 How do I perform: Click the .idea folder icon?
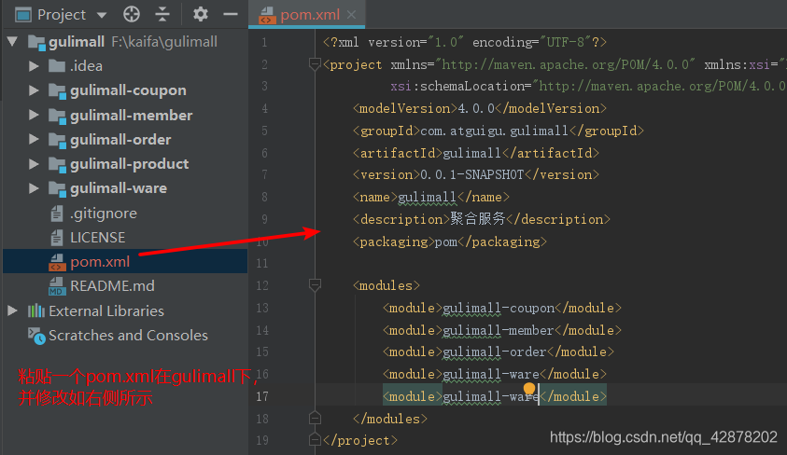coord(57,65)
